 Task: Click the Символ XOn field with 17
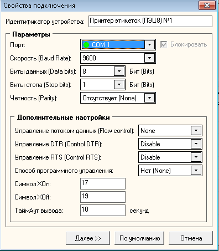[103, 183]
